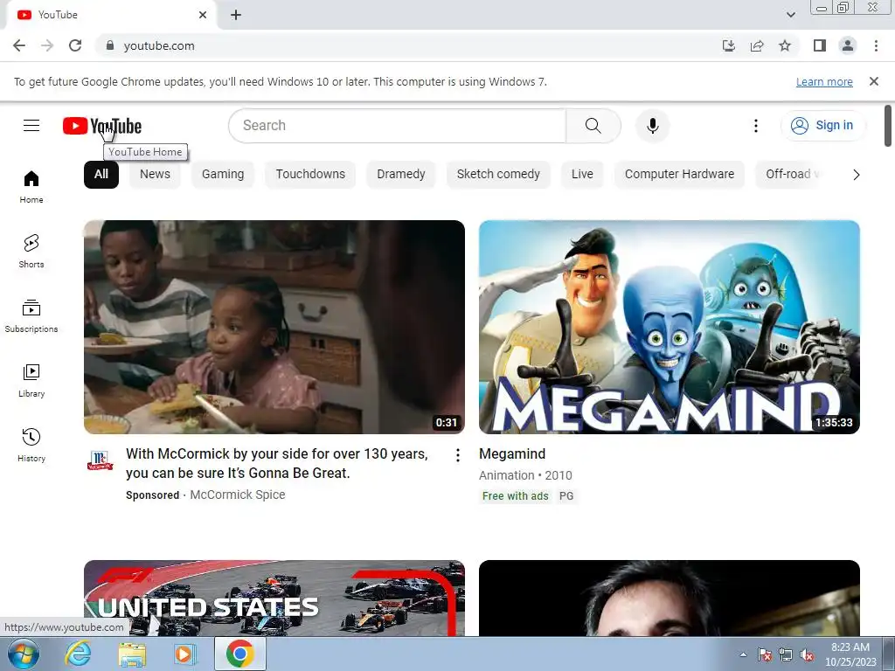Viewport: 895px width, 671px height.
Task: Click the Sign in button
Action: 822,126
